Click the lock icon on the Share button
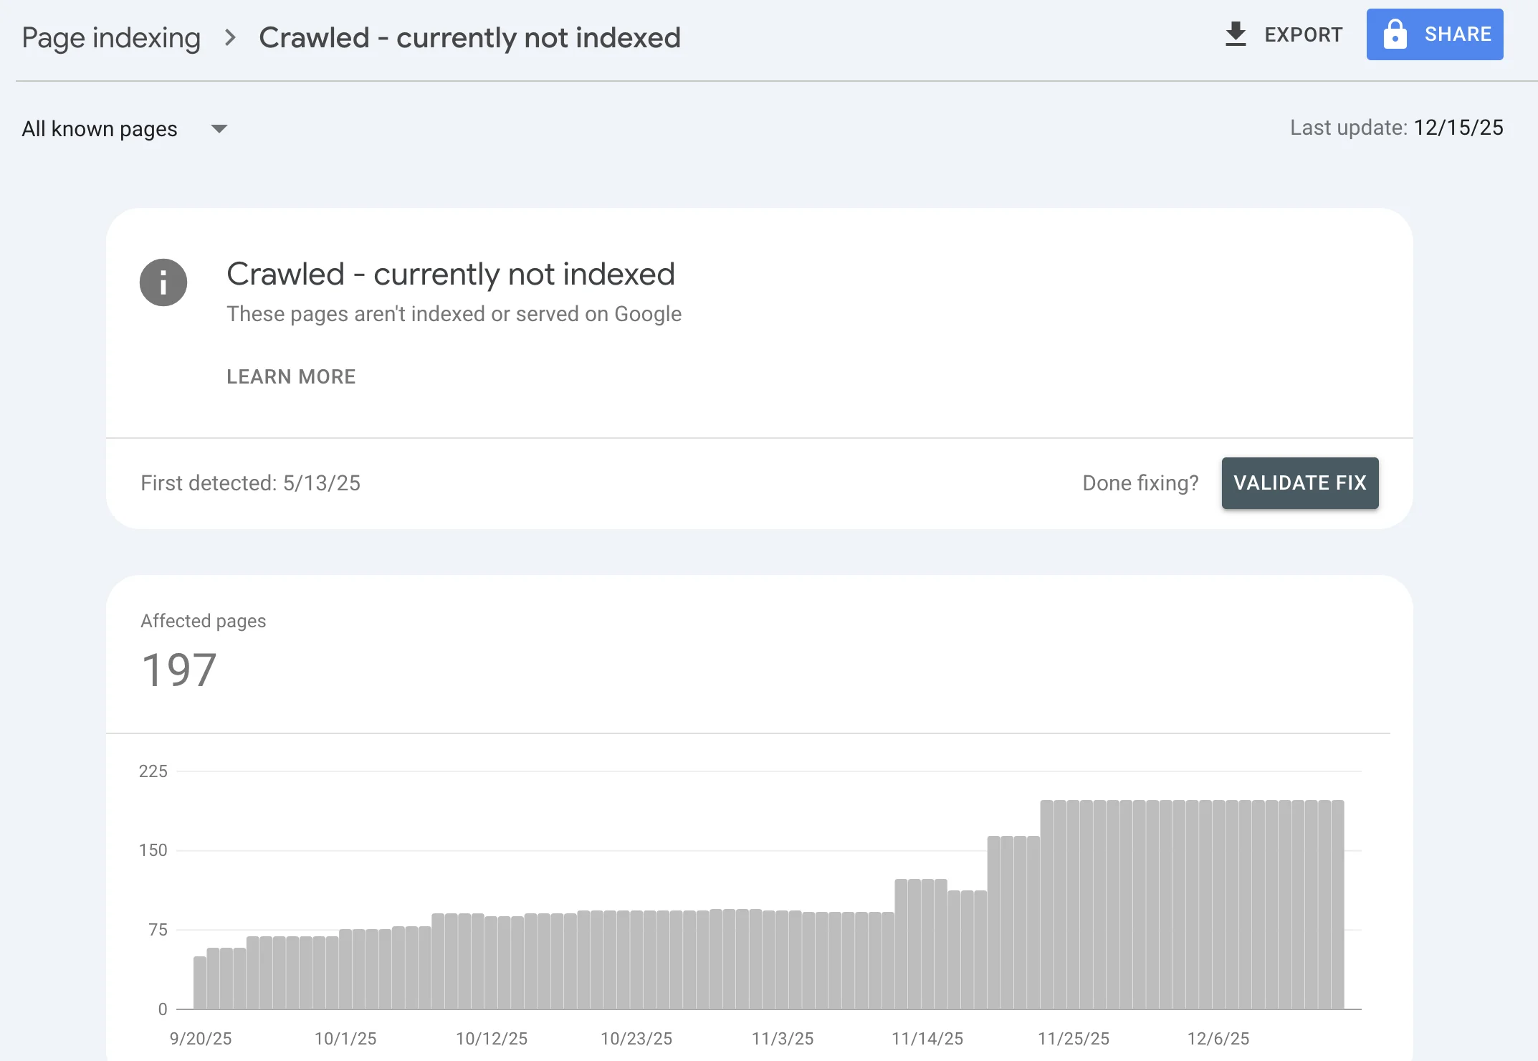1538x1061 pixels. (x=1396, y=34)
